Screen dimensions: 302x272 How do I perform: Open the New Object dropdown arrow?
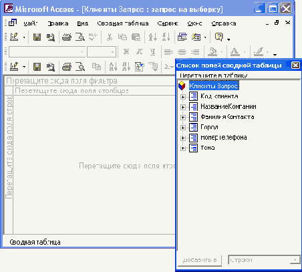tap(205, 37)
